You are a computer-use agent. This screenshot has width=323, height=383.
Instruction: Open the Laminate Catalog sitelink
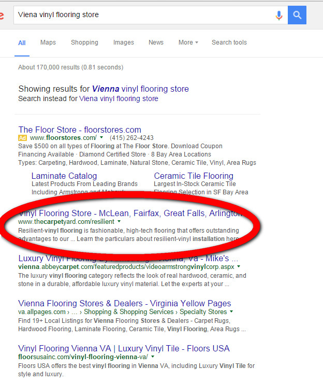pyautogui.click(x=64, y=176)
